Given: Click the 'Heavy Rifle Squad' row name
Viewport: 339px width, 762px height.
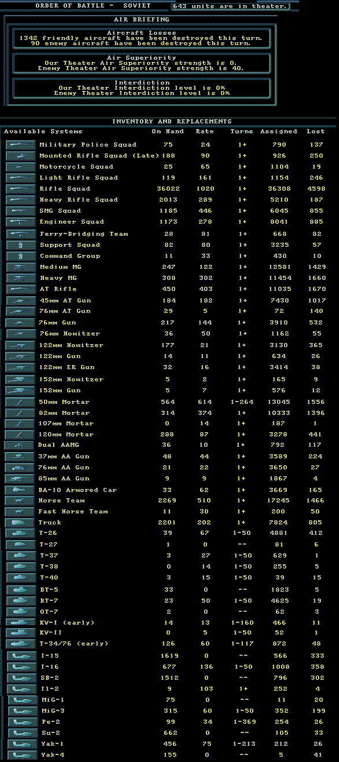Looking at the screenshot, I should [x=79, y=200].
